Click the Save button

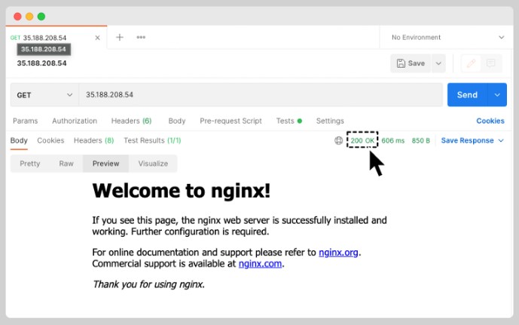411,63
